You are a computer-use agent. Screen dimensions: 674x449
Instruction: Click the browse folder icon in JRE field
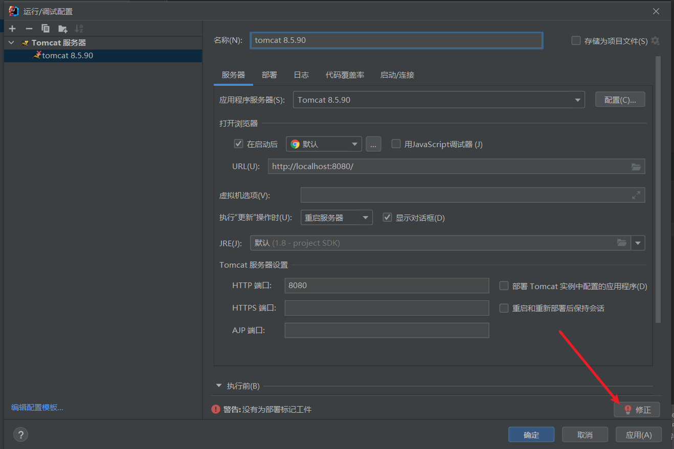coord(621,243)
